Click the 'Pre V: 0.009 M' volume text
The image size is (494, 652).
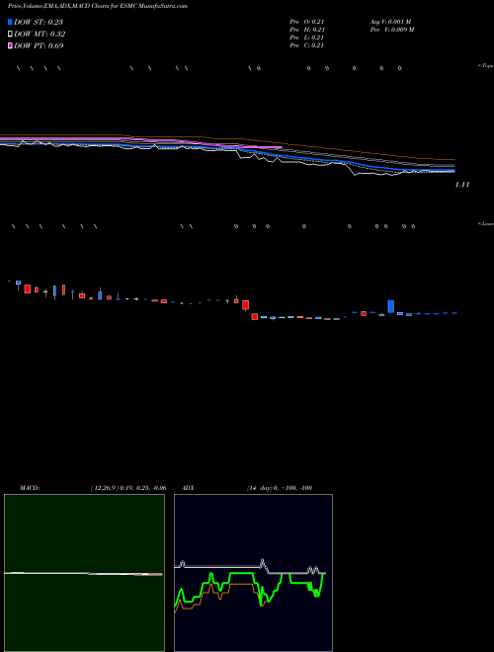click(392, 30)
